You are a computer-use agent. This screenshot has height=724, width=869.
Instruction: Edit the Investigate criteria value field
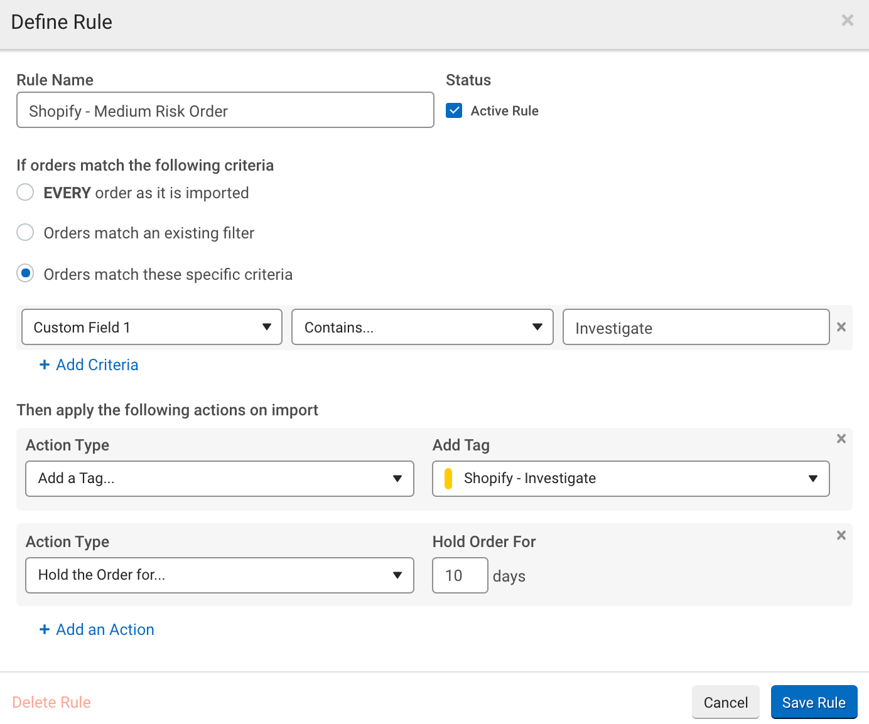pos(696,327)
